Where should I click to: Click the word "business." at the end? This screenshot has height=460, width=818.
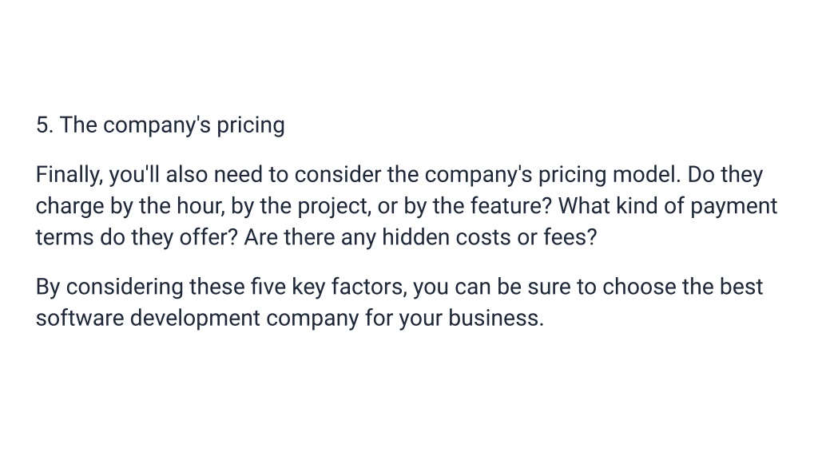(x=496, y=318)
